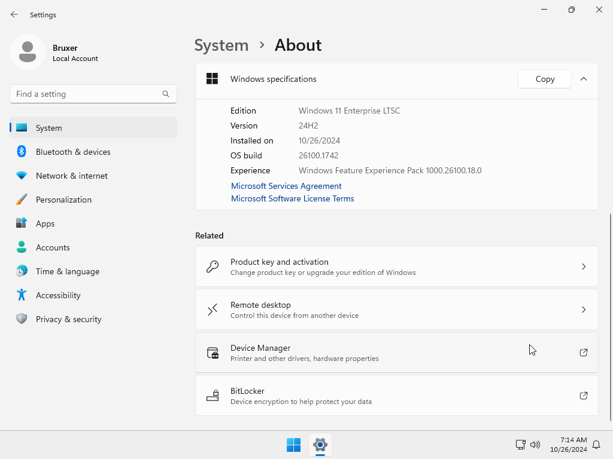Screen dimensions: 613x459
Task: Select System in the sidebar
Action: click(x=48, y=128)
